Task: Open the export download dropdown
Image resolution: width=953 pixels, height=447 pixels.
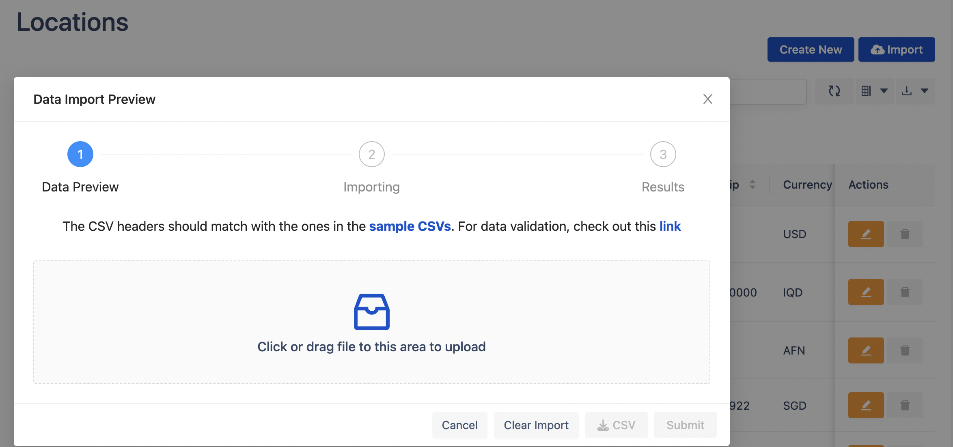Action: 915,91
